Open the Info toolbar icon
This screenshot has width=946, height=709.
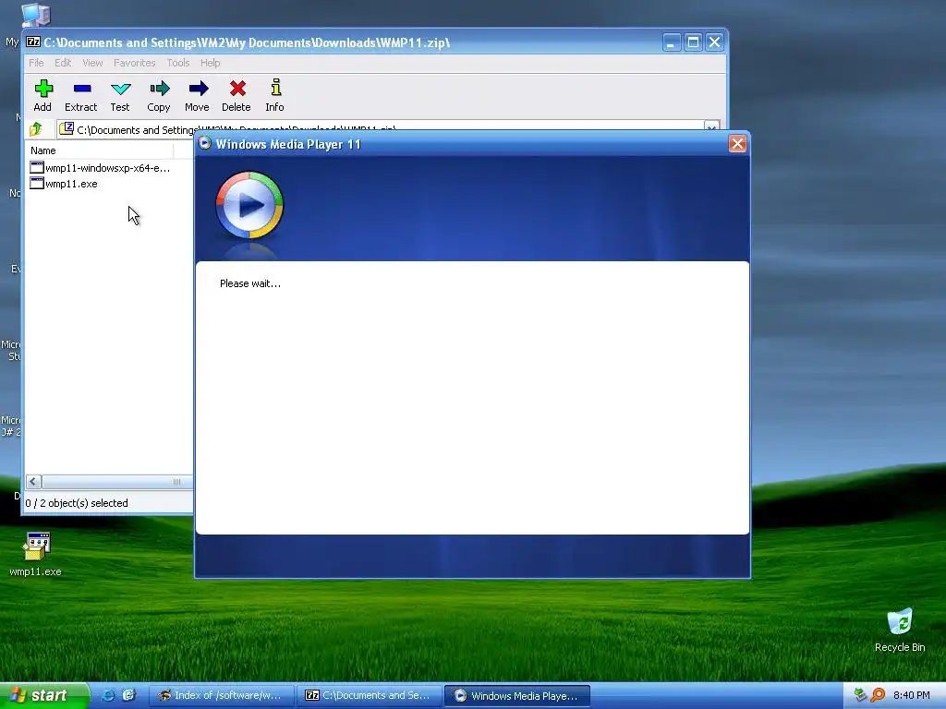click(275, 95)
